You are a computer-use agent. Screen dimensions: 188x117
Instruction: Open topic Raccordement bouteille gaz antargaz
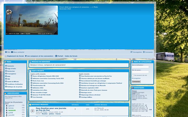tap(93, 81)
